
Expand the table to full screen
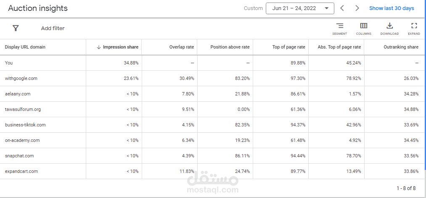coord(414,28)
